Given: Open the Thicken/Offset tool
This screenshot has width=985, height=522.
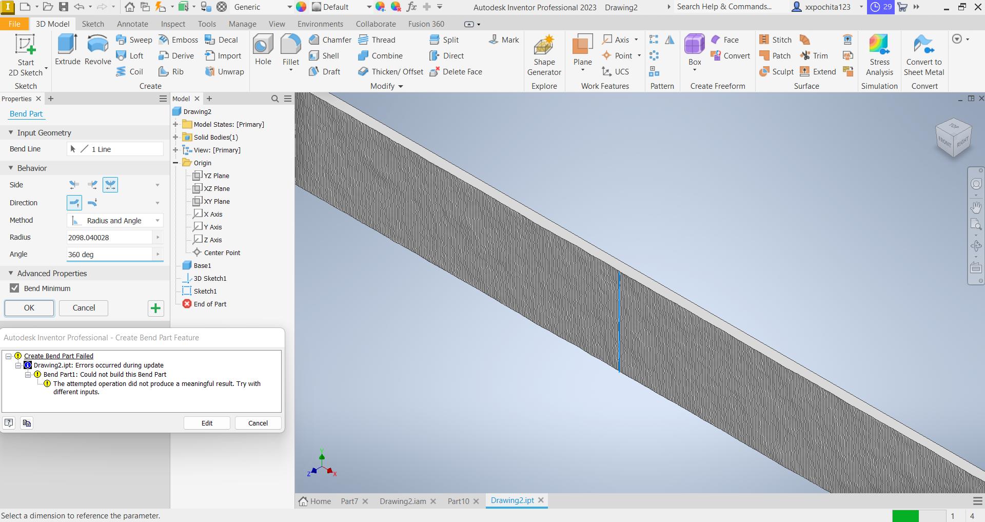Looking at the screenshot, I should (x=390, y=71).
